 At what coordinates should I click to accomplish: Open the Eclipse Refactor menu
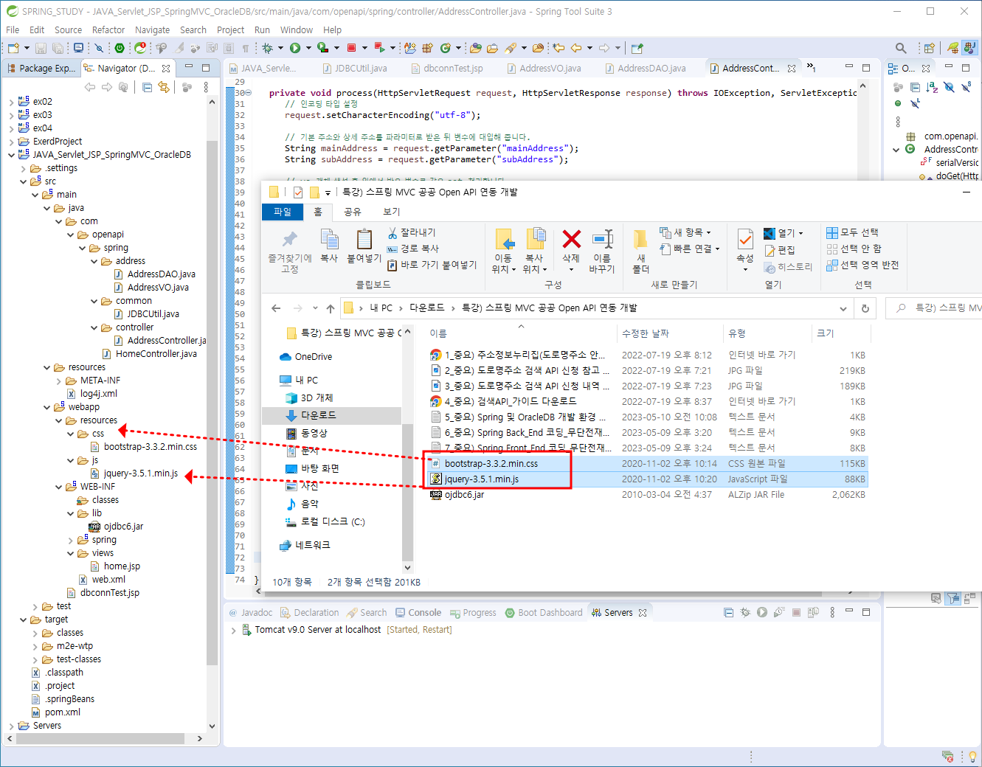tap(108, 30)
